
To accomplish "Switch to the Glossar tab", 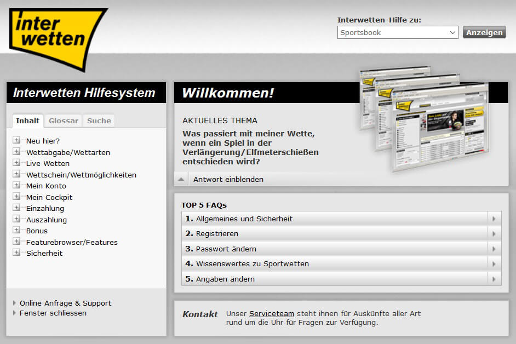I will [64, 121].
